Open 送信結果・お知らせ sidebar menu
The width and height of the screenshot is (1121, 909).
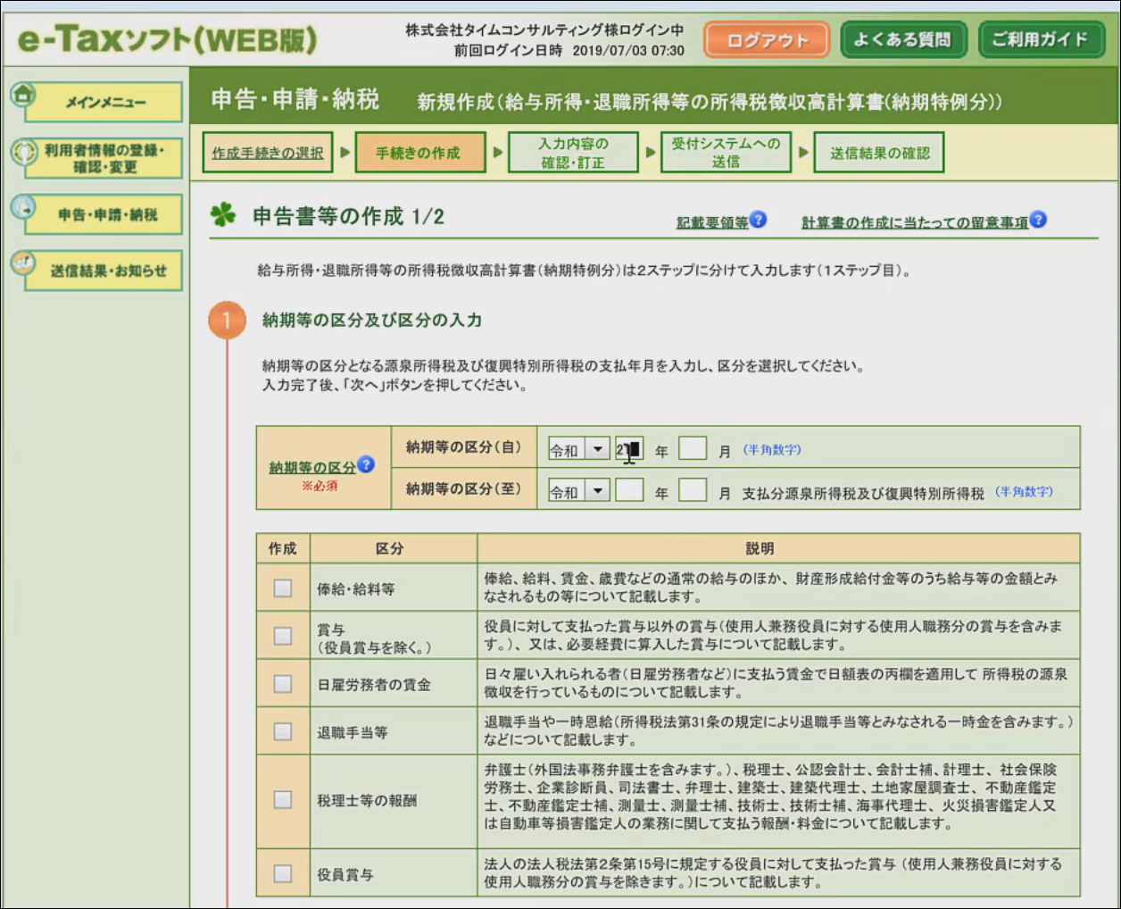tap(104, 271)
